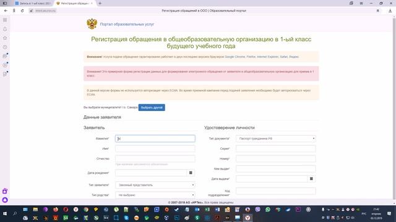
Task: Open the calendar picker for Дата рождения
Action: pyautogui.click(x=191, y=173)
